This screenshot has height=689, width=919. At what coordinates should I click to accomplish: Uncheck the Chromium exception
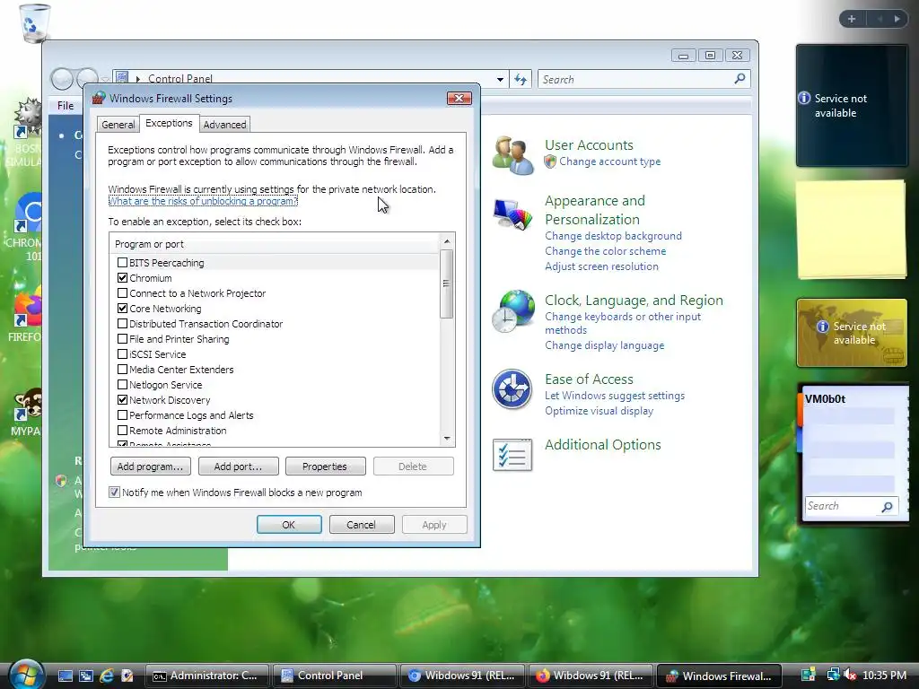122,278
